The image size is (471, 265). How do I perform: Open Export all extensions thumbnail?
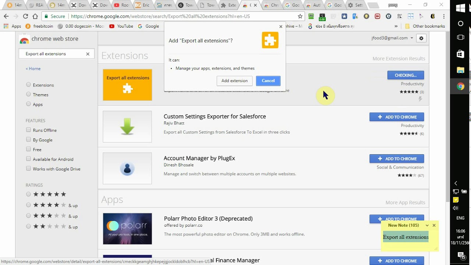point(127,85)
